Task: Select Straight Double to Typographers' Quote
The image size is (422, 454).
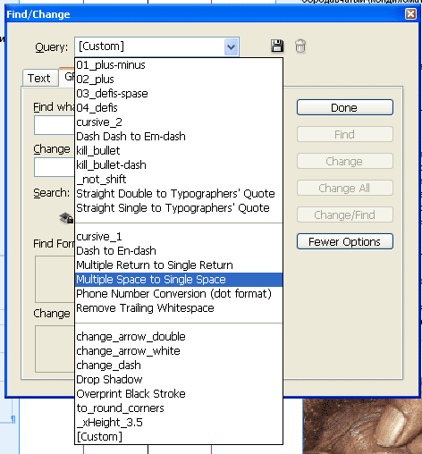Action: pos(179,194)
